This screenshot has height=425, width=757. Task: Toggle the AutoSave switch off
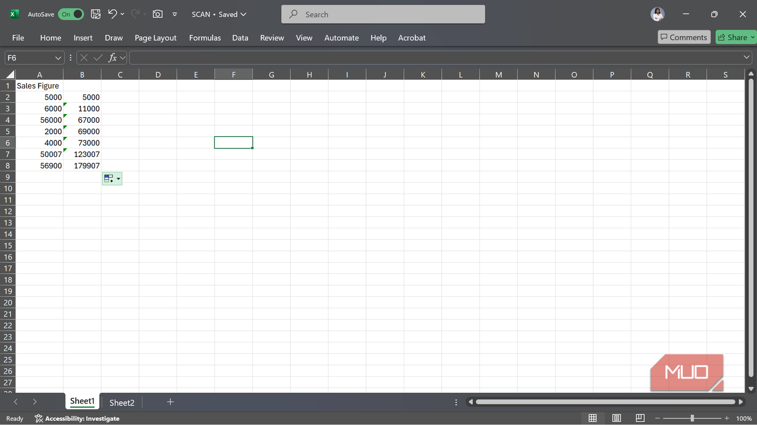point(71,14)
